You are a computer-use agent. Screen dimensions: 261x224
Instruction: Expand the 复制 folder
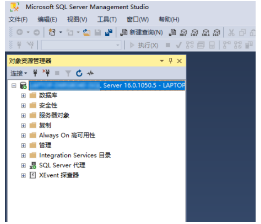pyautogui.click(x=23, y=126)
